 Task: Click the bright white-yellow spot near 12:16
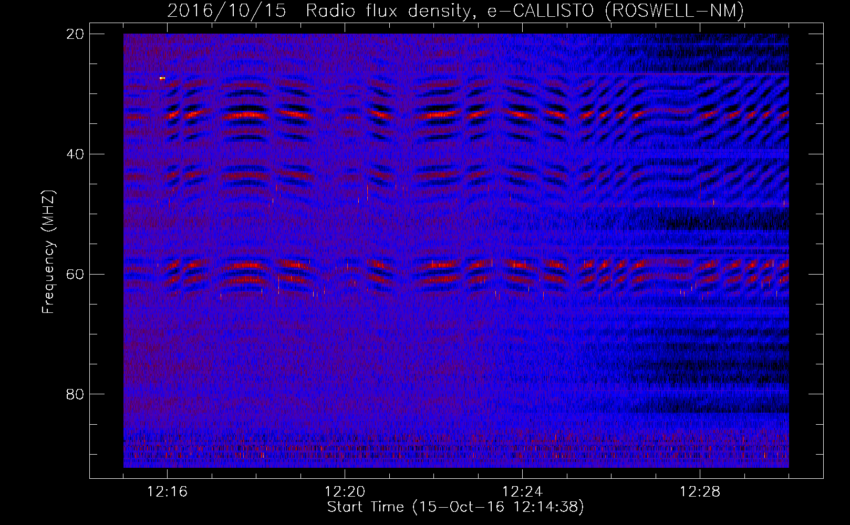click(162, 78)
